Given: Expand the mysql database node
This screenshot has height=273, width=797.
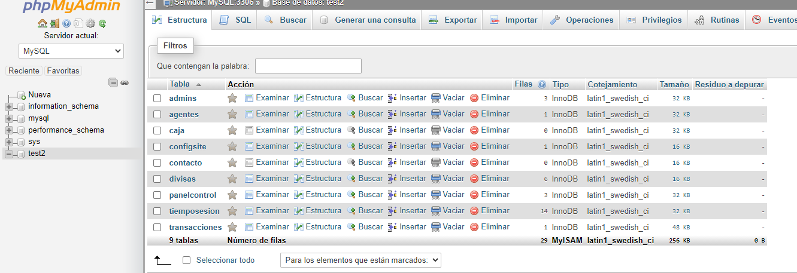Looking at the screenshot, I should (x=8, y=118).
